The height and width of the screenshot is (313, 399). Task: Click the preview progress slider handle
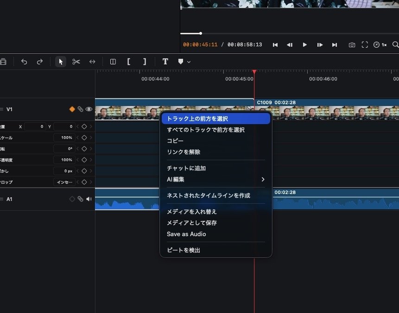click(x=201, y=33)
